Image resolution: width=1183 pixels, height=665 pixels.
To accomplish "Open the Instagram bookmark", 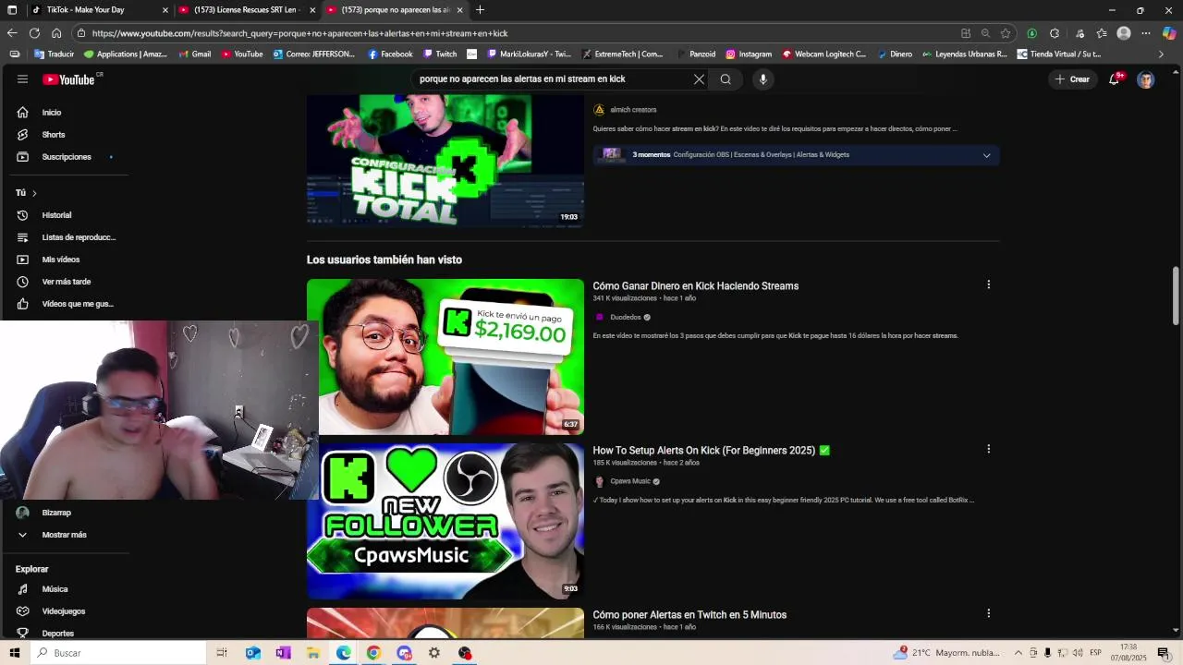I will (749, 54).
